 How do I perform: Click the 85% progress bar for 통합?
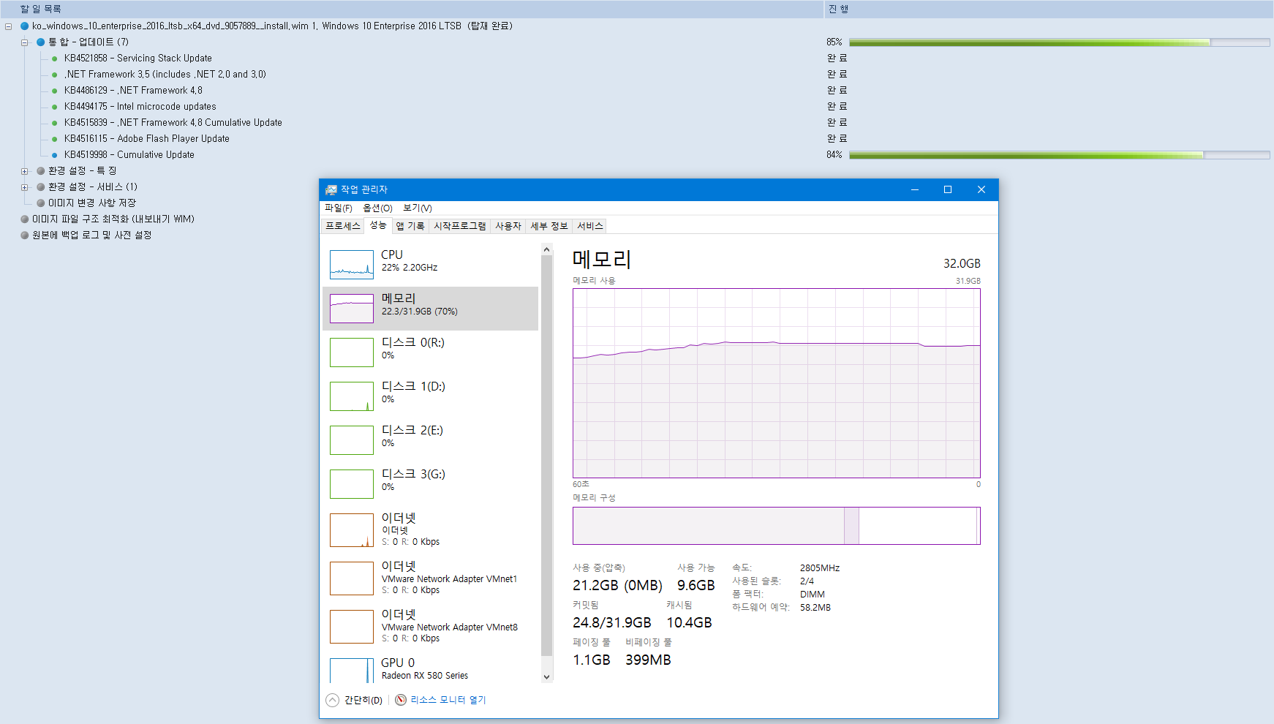1059,42
